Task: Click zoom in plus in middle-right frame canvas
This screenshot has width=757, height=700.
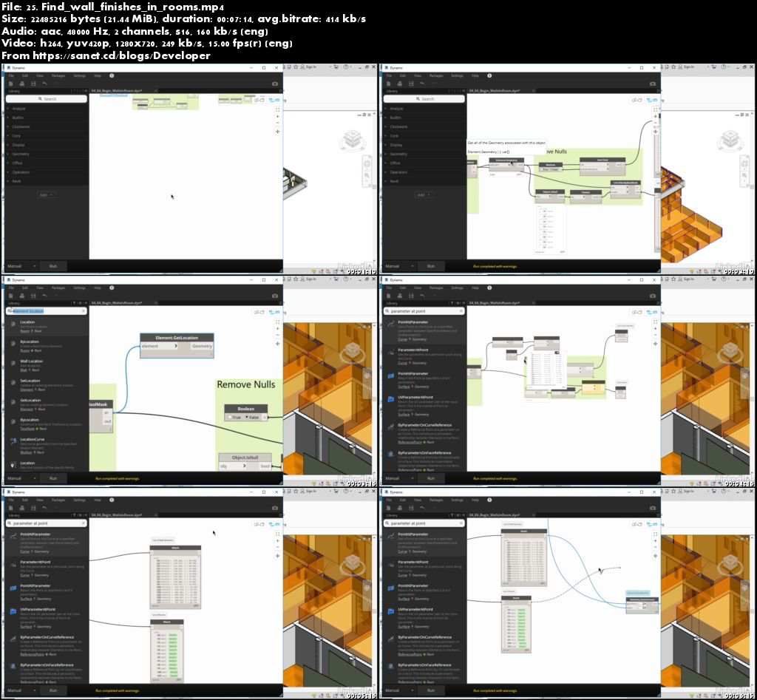Action: (655, 328)
